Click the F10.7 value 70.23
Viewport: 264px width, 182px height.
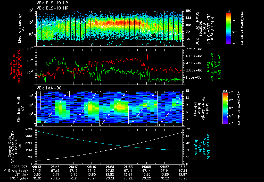[183, 178]
